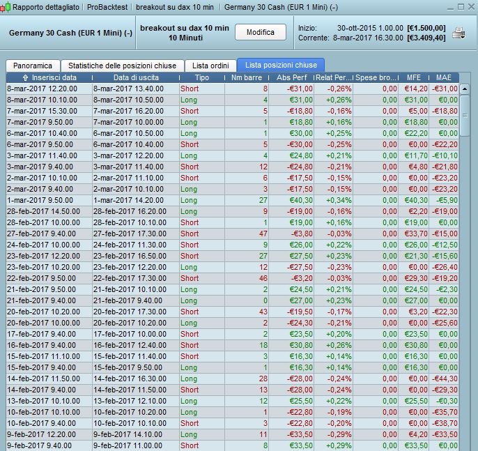This screenshot has height=451, width=478.
Task: Sort by Data di uscita column
Action: point(136,78)
